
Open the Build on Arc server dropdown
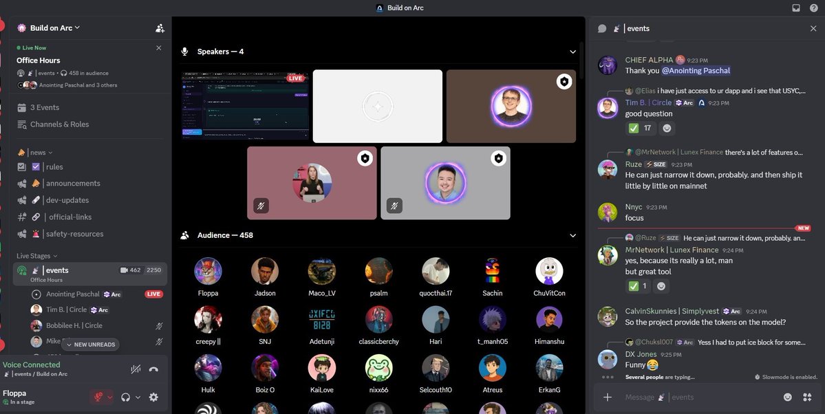click(x=55, y=28)
